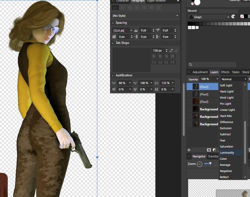Collapse the Spacing section
250x197 pixels.
point(113,23)
